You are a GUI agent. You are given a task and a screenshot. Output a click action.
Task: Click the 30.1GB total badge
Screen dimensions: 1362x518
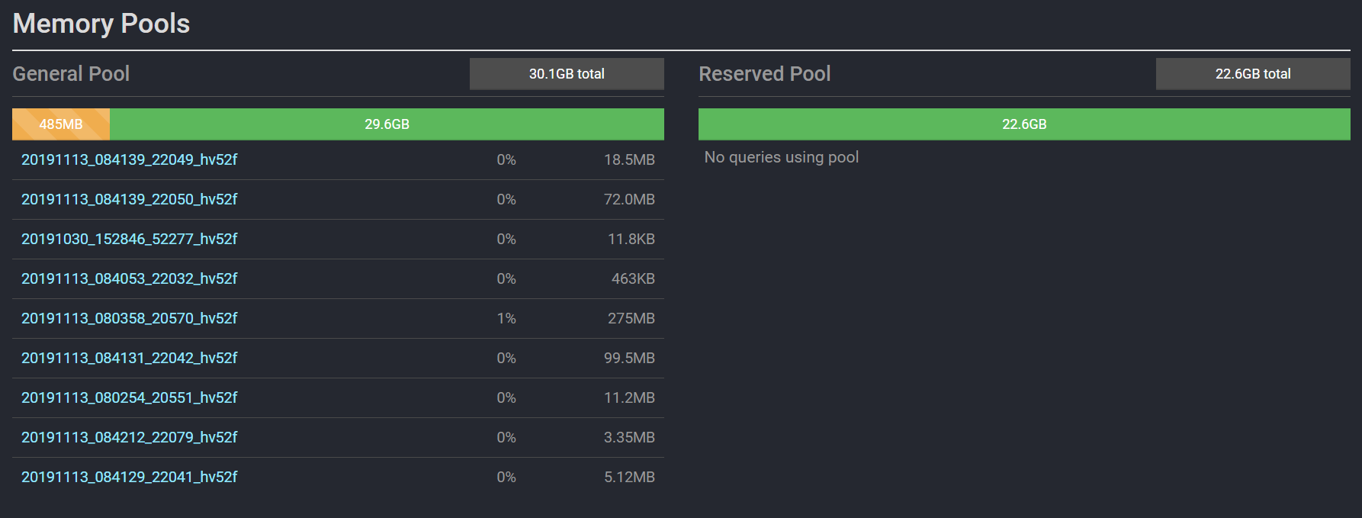pyautogui.click(x=567, y=74)
